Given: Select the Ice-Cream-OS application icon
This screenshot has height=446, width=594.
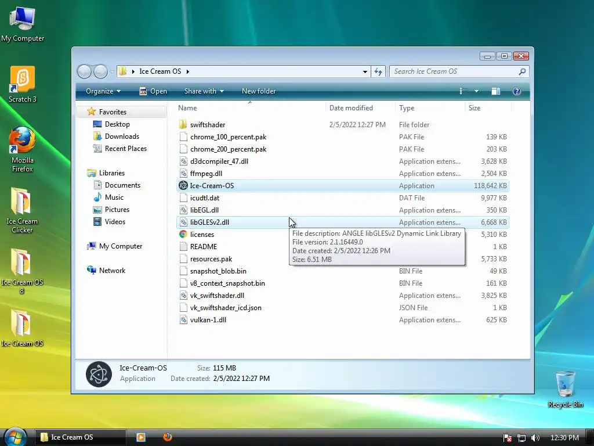Looking at the screenshot, I should (183, 185).
